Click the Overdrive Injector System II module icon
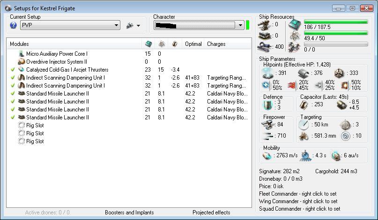 click(x=22, y=61)
